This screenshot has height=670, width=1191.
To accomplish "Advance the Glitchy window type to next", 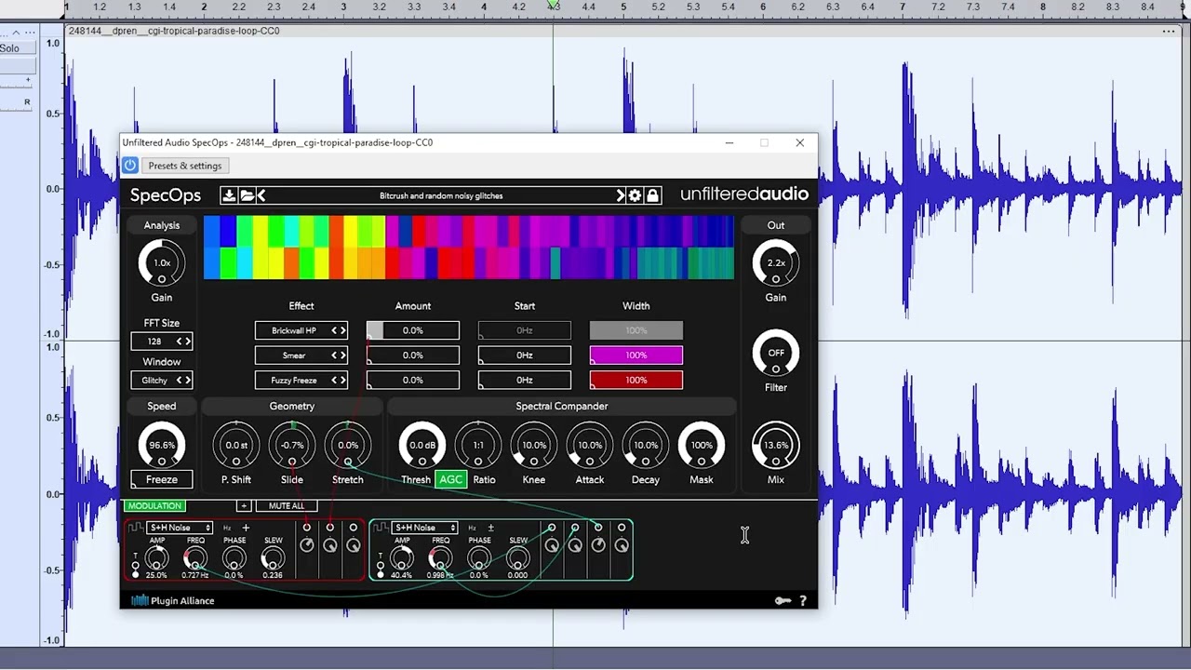I will click(187, 381).
